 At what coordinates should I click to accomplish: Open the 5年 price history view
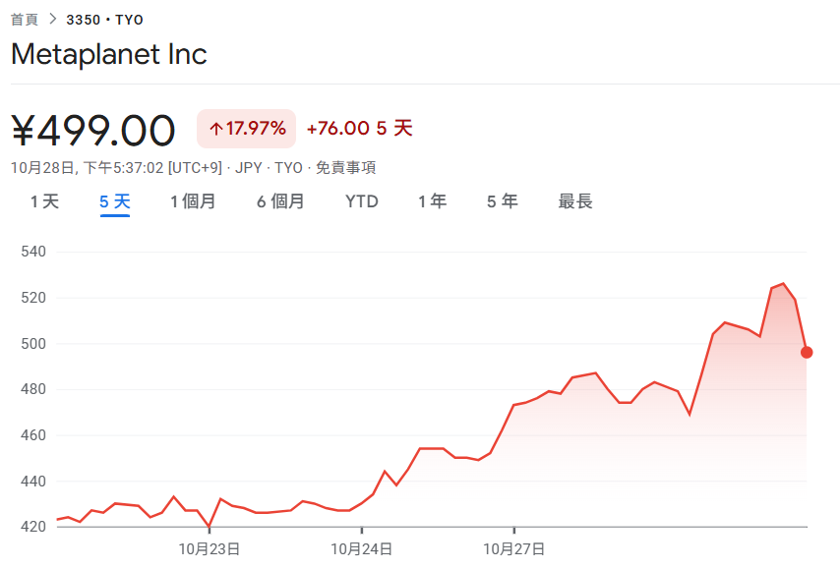click(503, 200)
